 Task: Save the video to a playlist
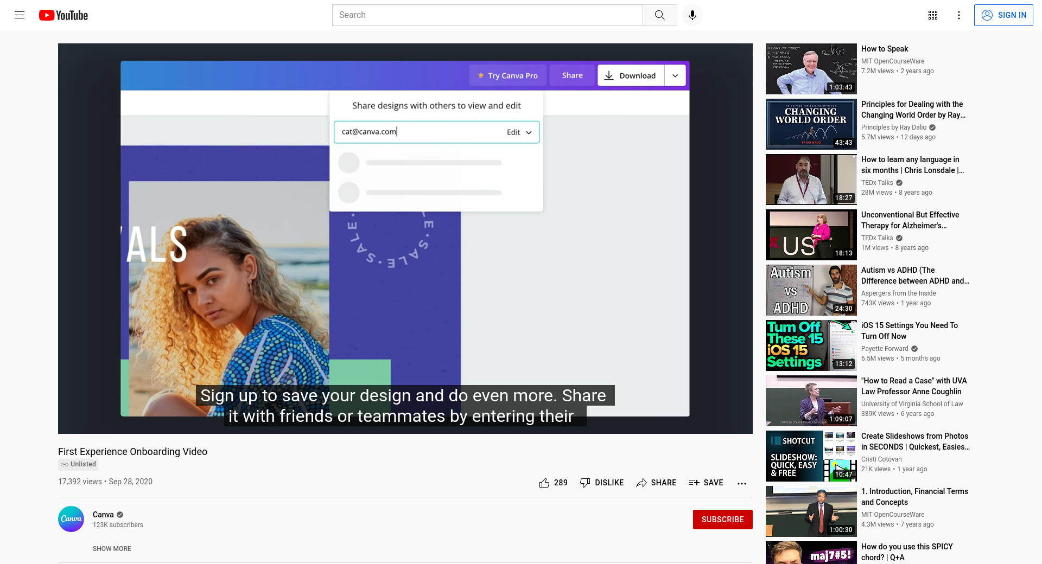coord(706,483)
